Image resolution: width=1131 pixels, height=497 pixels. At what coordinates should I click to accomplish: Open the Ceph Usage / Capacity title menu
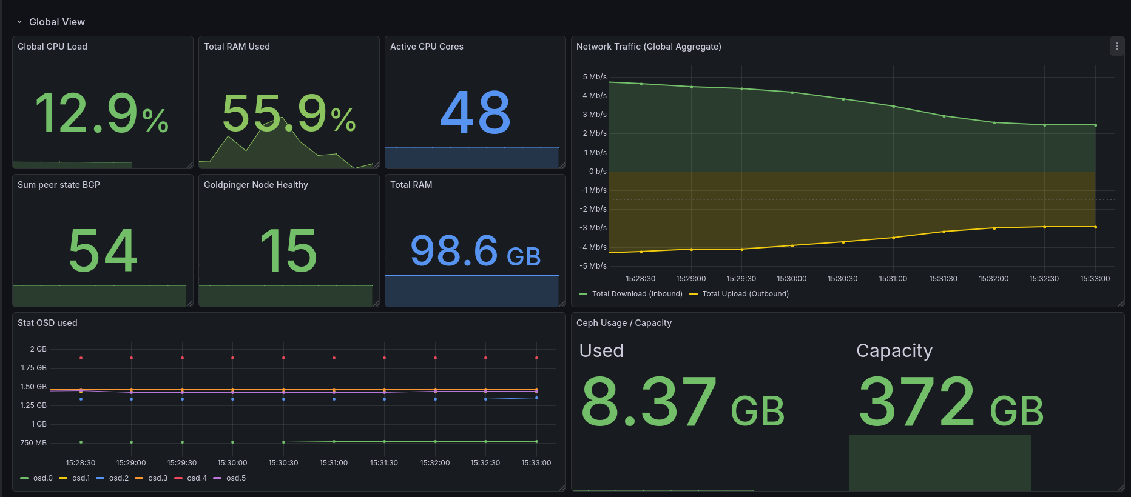tap(624, 323)
